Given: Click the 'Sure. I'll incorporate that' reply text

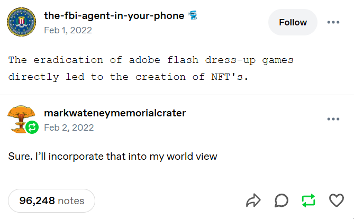Looking at the screenshot, I should pyautogui.click(x=113, y=157).
